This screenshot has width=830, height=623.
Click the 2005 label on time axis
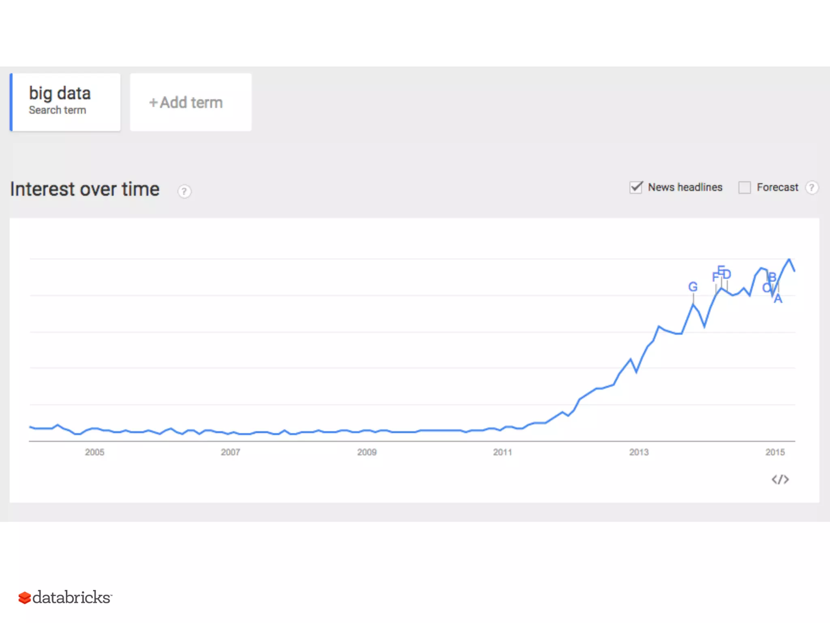click(x=94, y=452)
